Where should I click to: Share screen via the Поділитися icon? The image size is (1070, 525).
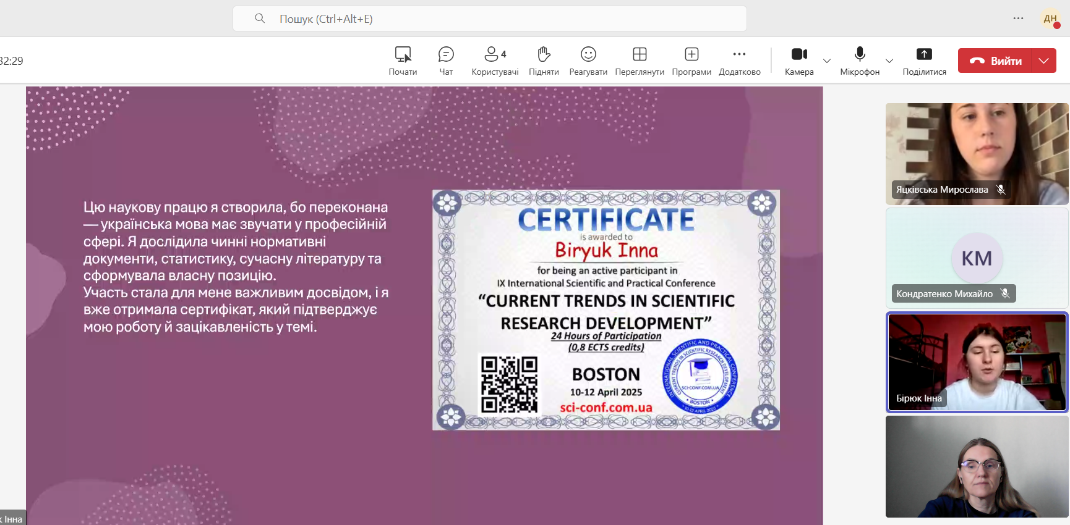(924, 61)
